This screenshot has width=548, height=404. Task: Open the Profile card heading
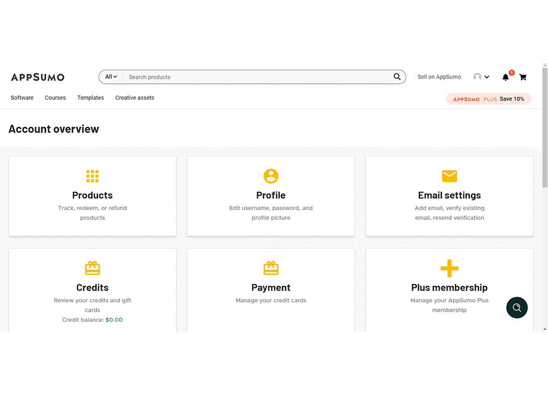(x=271, y=195)
